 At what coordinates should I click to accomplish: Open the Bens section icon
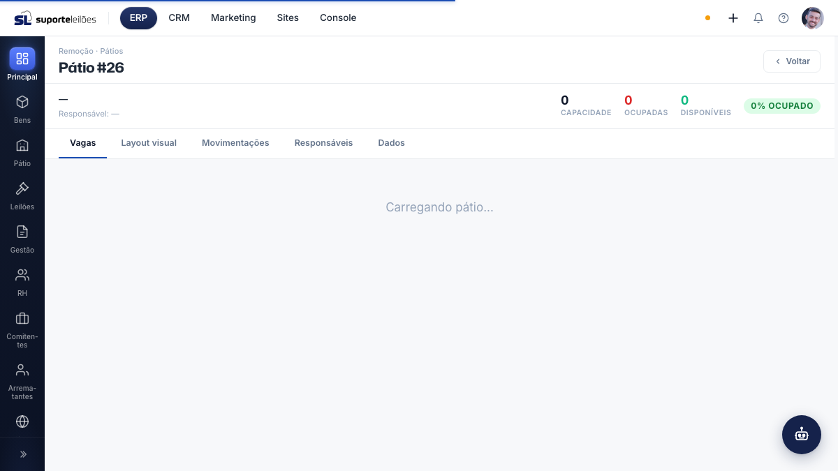(x=22, y=102)
